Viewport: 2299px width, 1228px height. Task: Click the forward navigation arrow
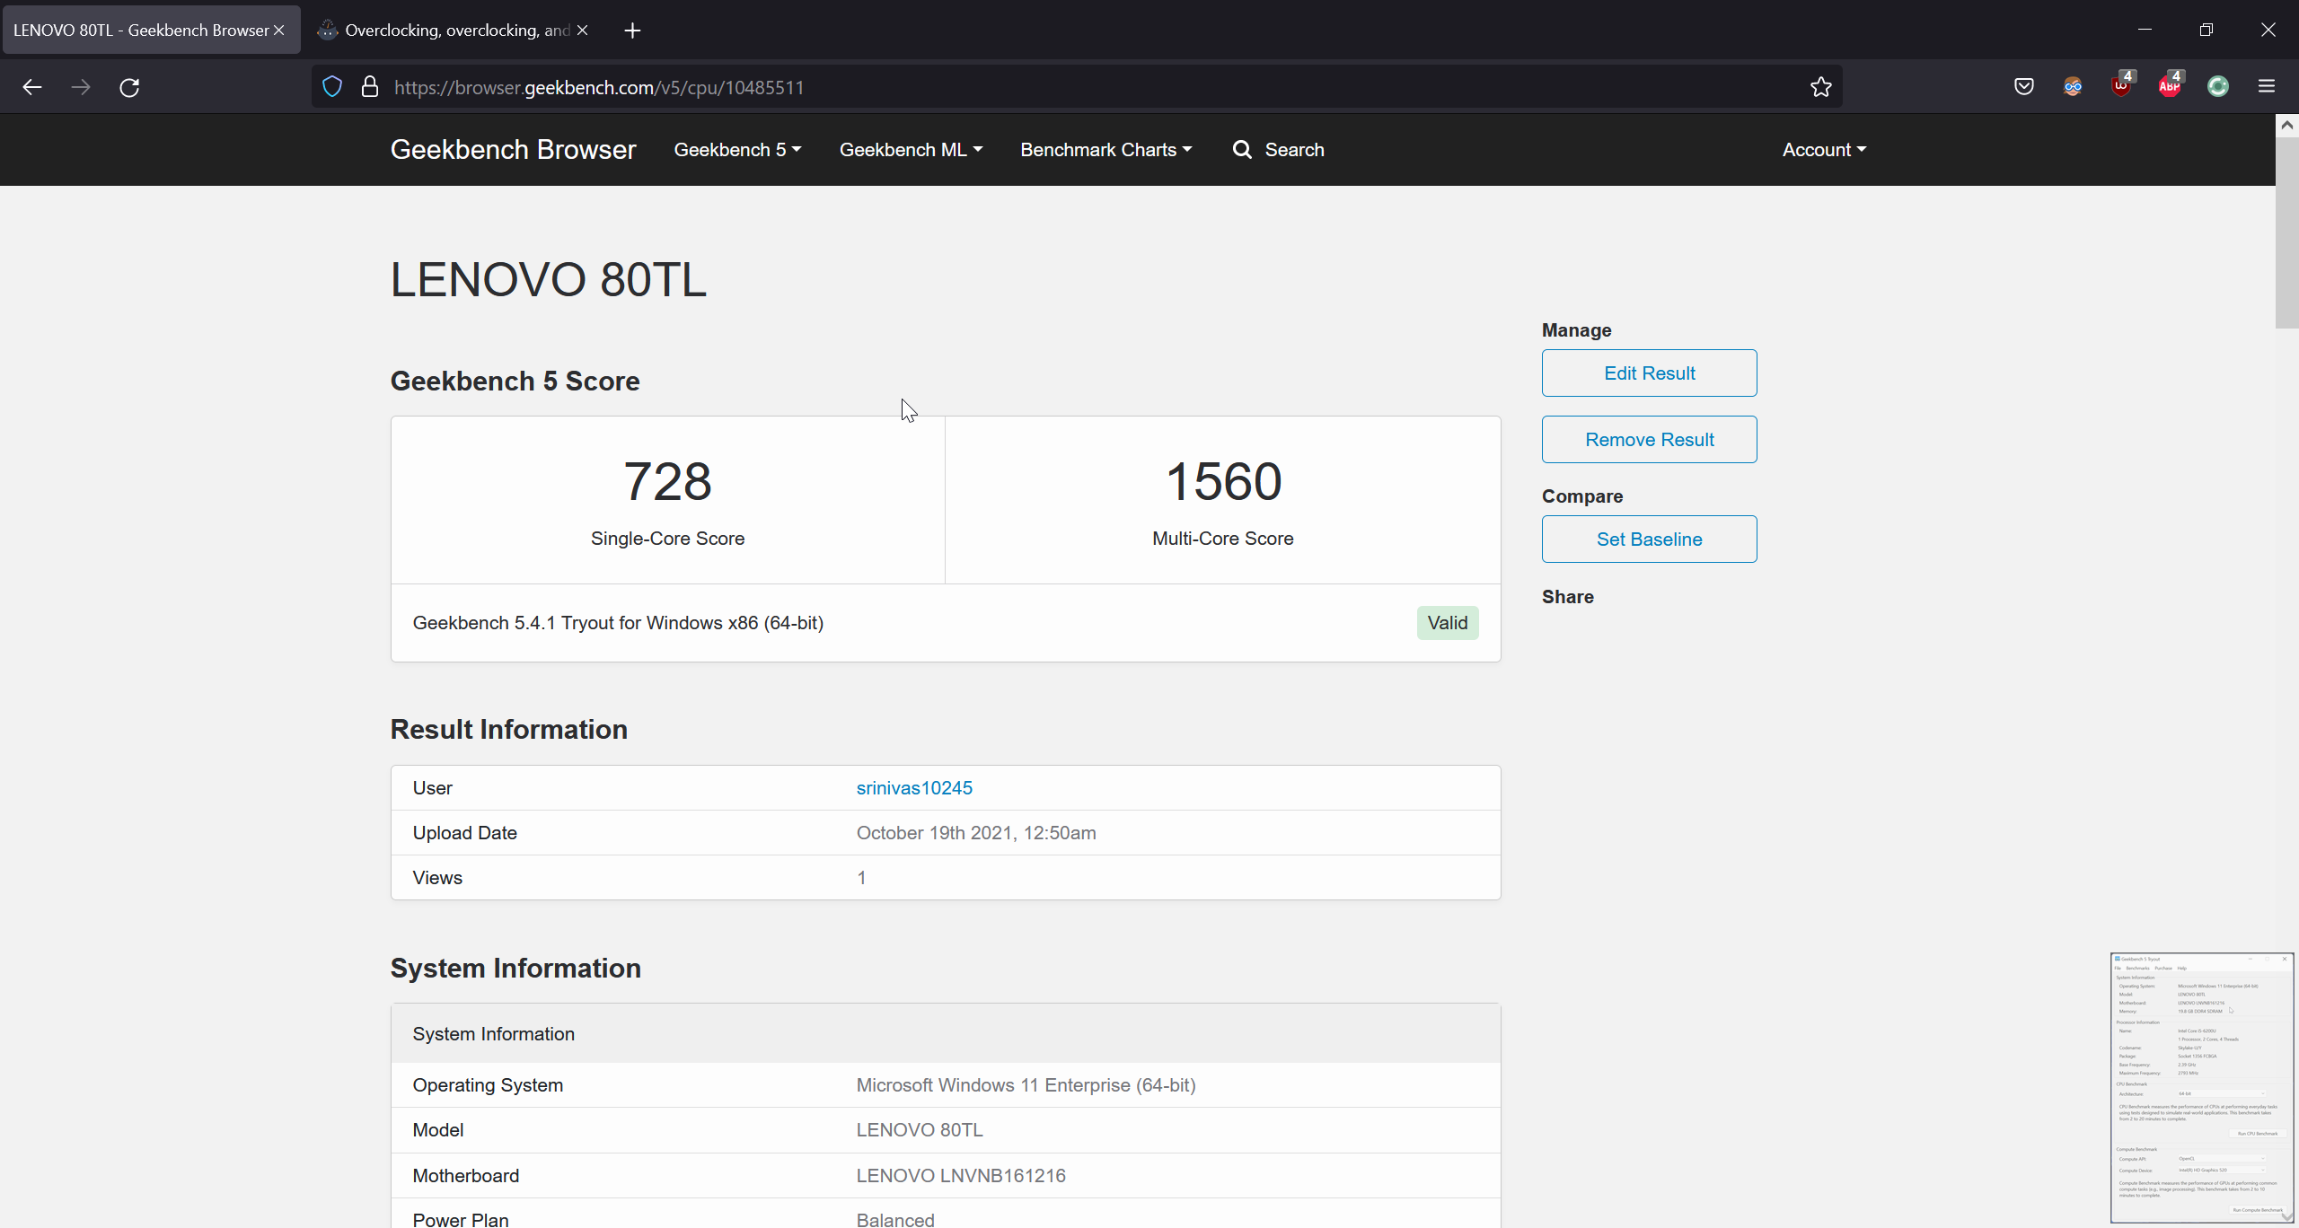point(81,87)
